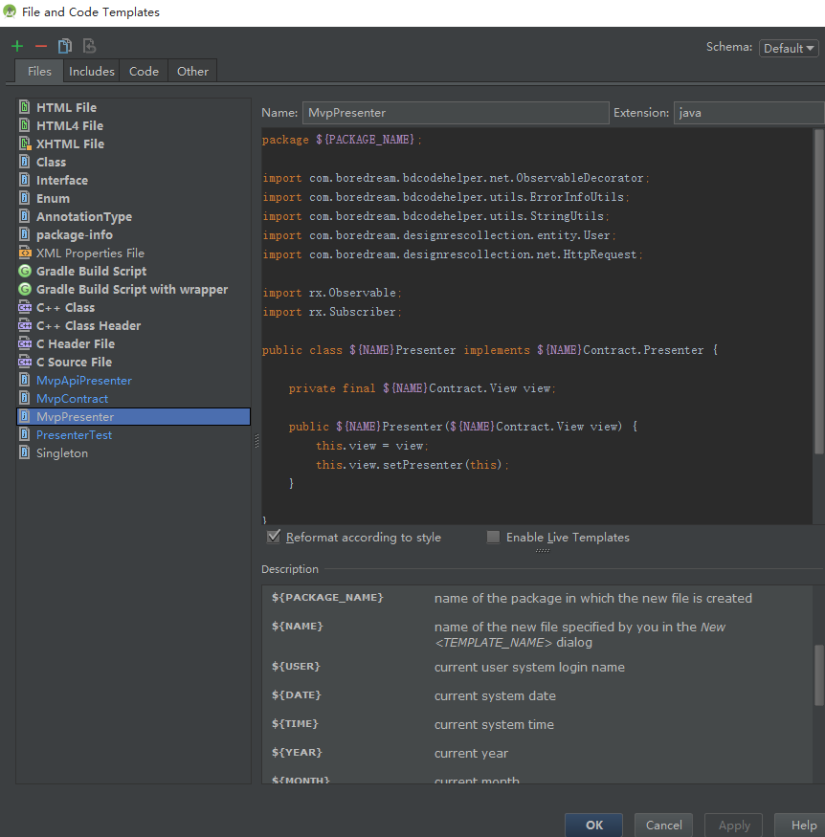Click the Reset to Default toolbar icon
This screenshot has width=825, height=837.
pyautogui.click(x=89, y=46)
